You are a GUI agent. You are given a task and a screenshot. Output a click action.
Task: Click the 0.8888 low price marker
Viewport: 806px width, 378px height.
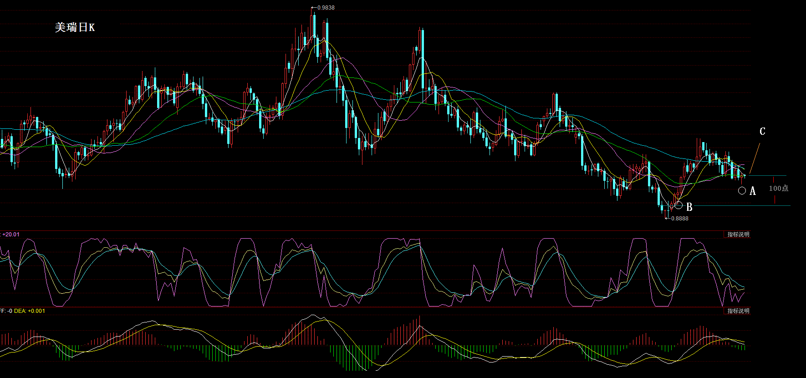pyautogui.click(x=679, y=219)
